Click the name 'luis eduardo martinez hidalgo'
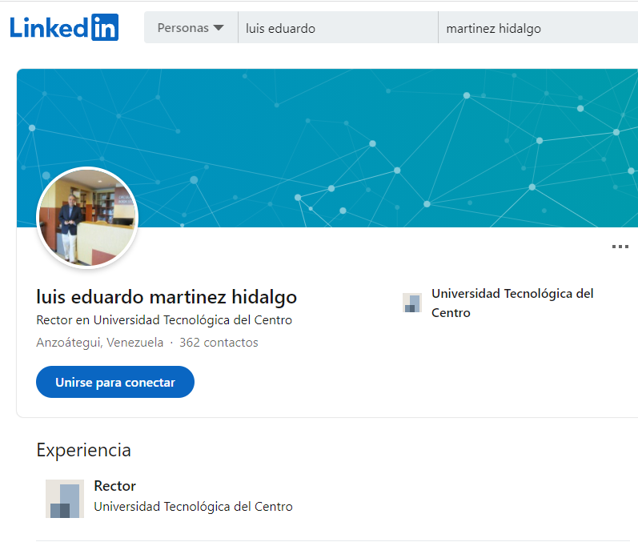Viewport: 638px width, 542px height. (x=167, y=297)
